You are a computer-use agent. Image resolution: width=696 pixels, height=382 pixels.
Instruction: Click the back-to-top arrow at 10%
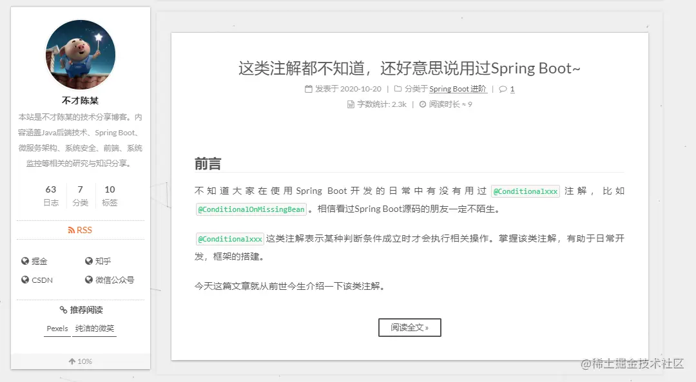pyautogui.click(x=72, y=361)
